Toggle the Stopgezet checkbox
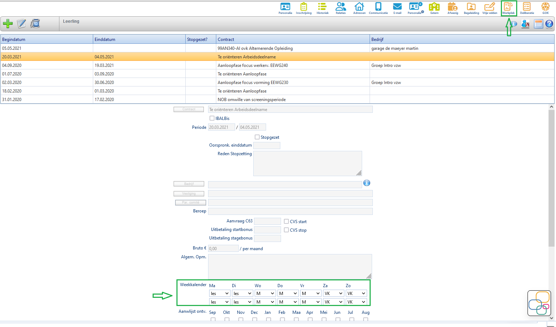Viewport: 556px width, 327px height. 257,137
